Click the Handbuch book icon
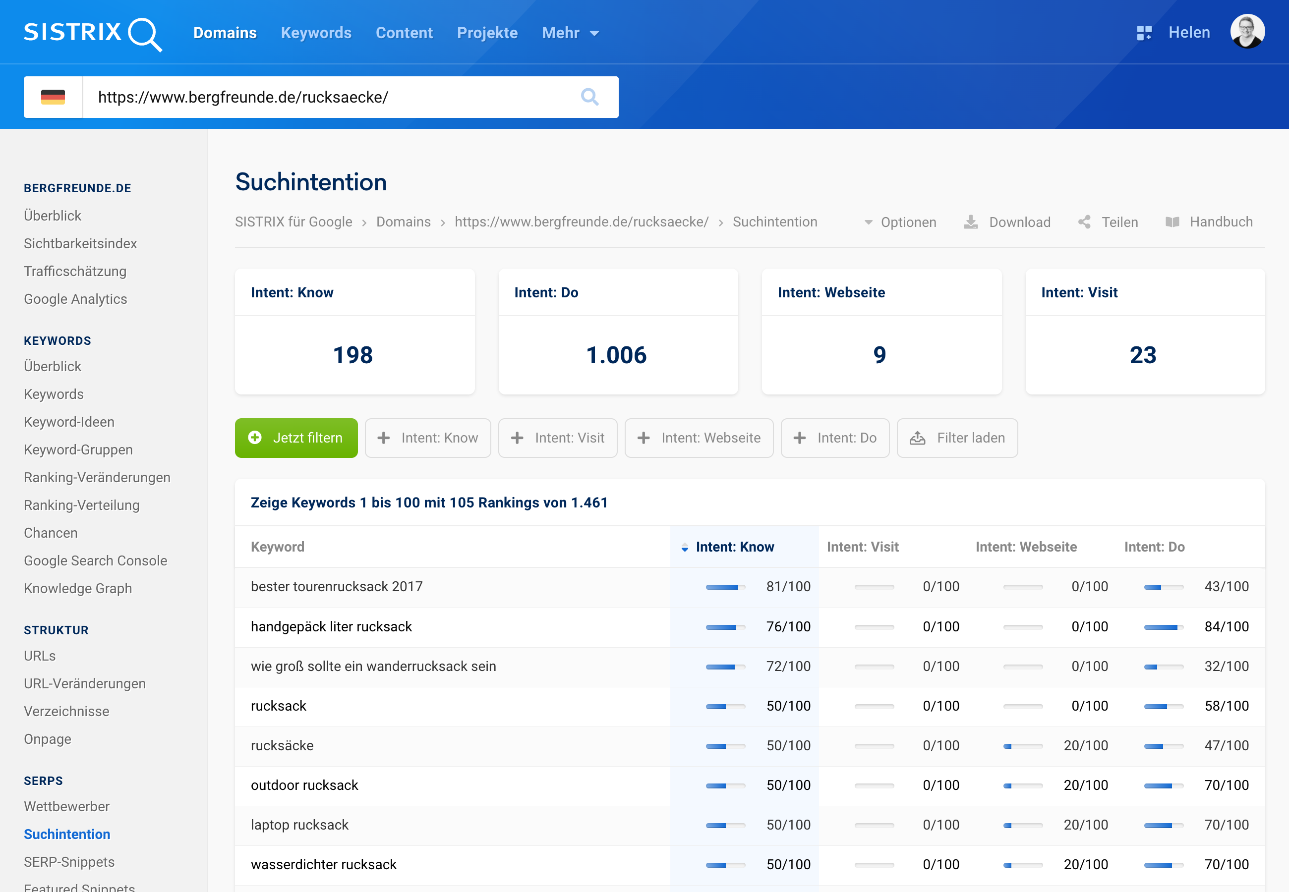The image size is (1289, 892). pos(1172,223)
